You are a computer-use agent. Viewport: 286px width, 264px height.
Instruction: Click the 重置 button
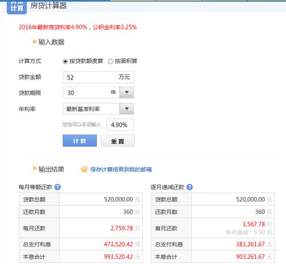118,141
